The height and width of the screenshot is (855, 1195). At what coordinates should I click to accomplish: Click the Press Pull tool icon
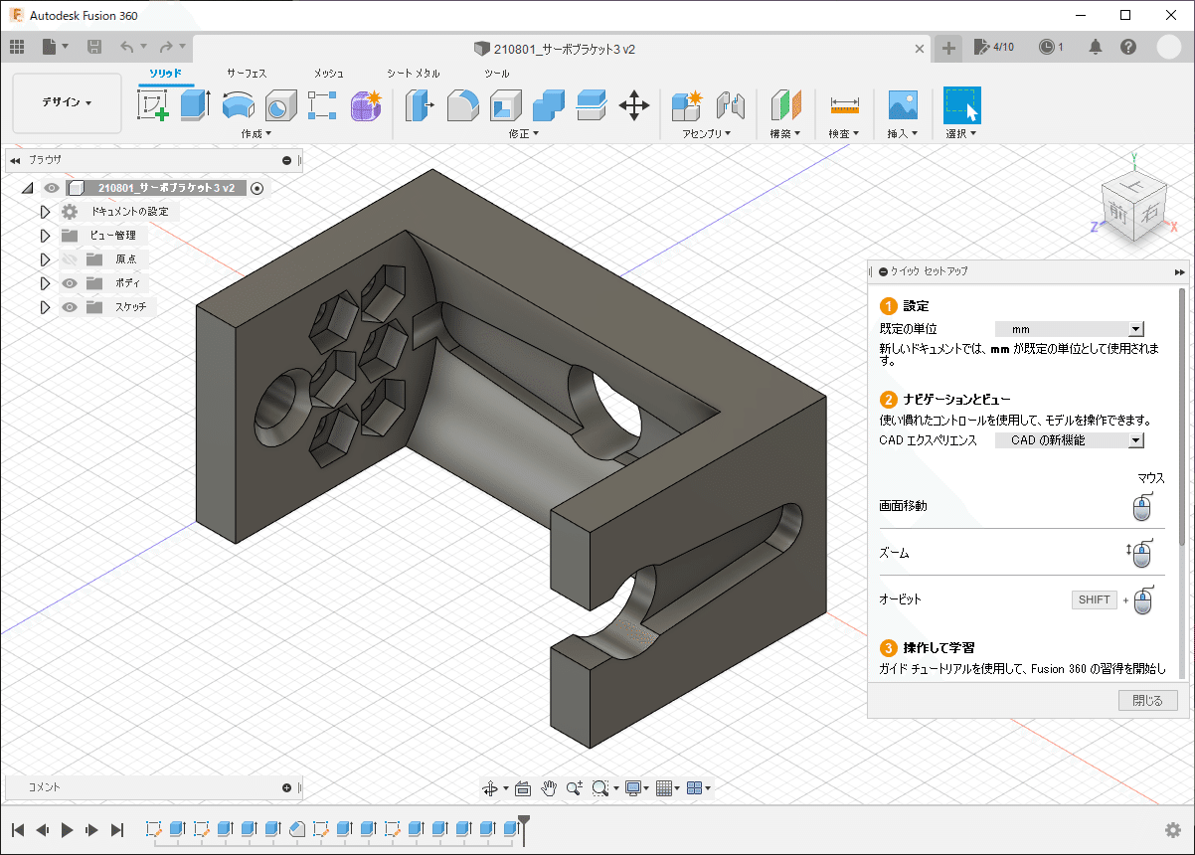(x=421, y=104)
